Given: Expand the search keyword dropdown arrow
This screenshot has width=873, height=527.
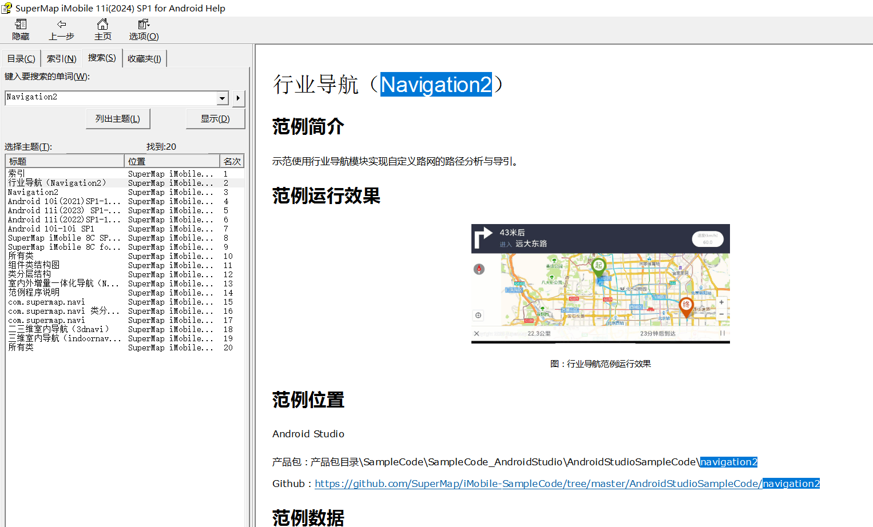Looking at the screenshot, I should coord(223,98).
